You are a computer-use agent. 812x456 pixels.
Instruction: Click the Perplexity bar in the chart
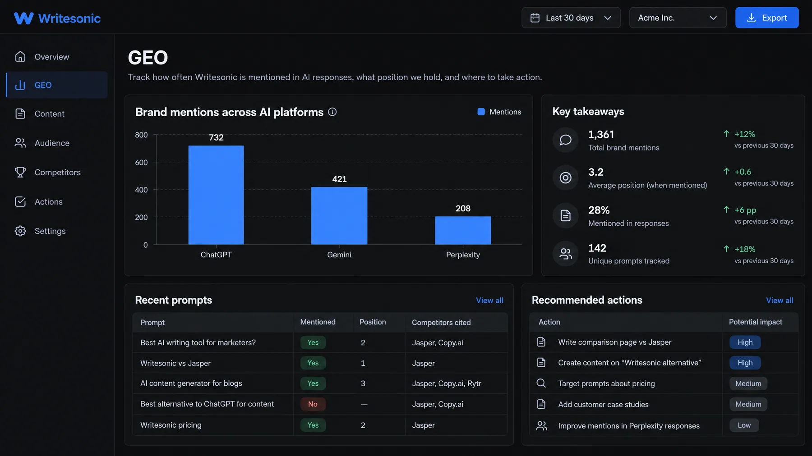click(463, 231)
